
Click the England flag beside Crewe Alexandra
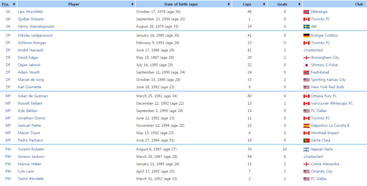pos(306,164)
